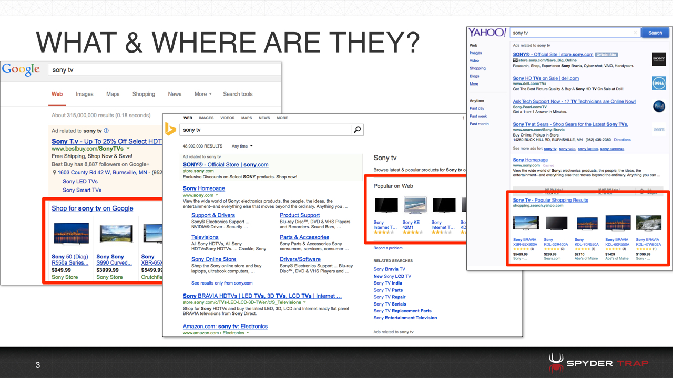Open Shop for sony tv on Google link
The height and width of the screenshot is (378, 673).
point(93,208)
